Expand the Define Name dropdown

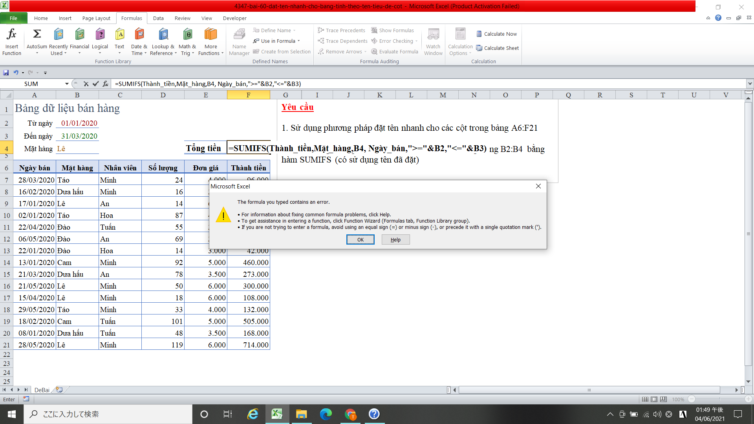pyautogui.click(x=294, y=31)
